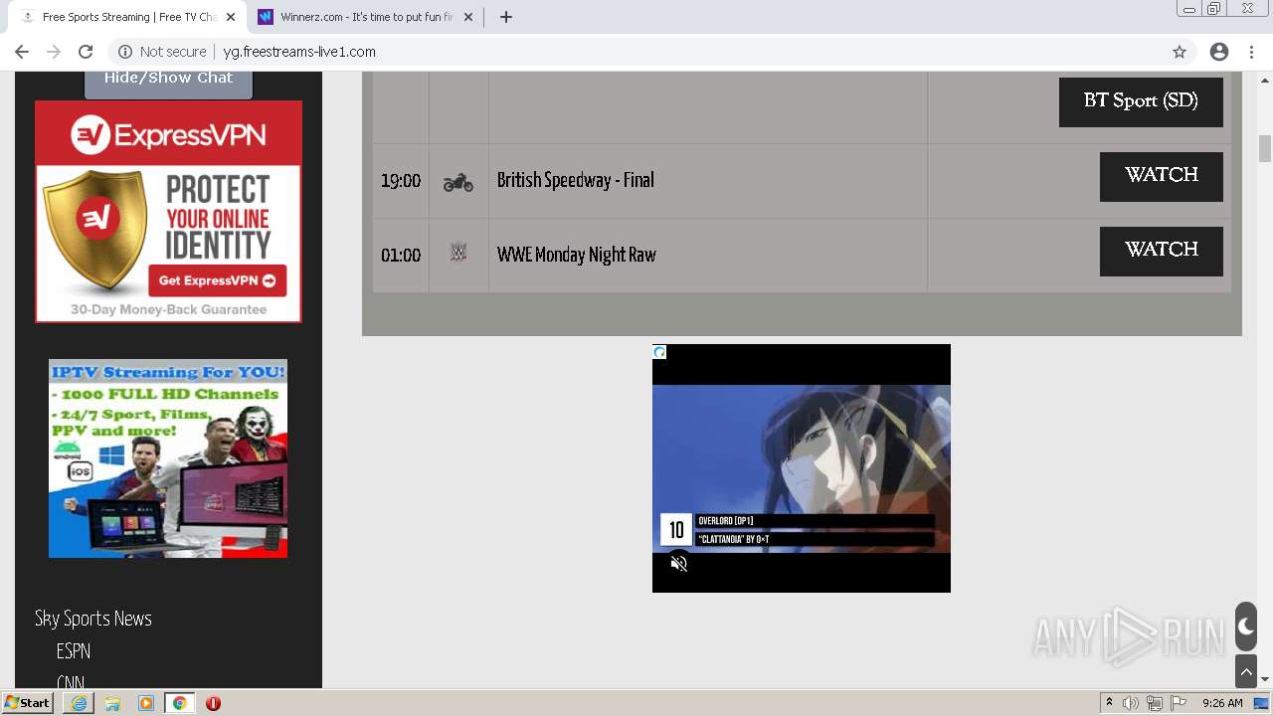Open a new browser tab
Screen dimensions: 1273x716
505,17
